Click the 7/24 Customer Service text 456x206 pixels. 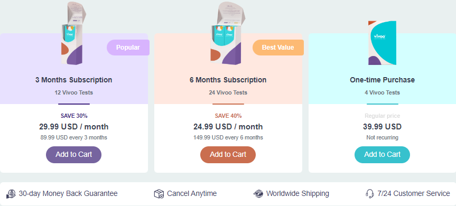[414, 193]
